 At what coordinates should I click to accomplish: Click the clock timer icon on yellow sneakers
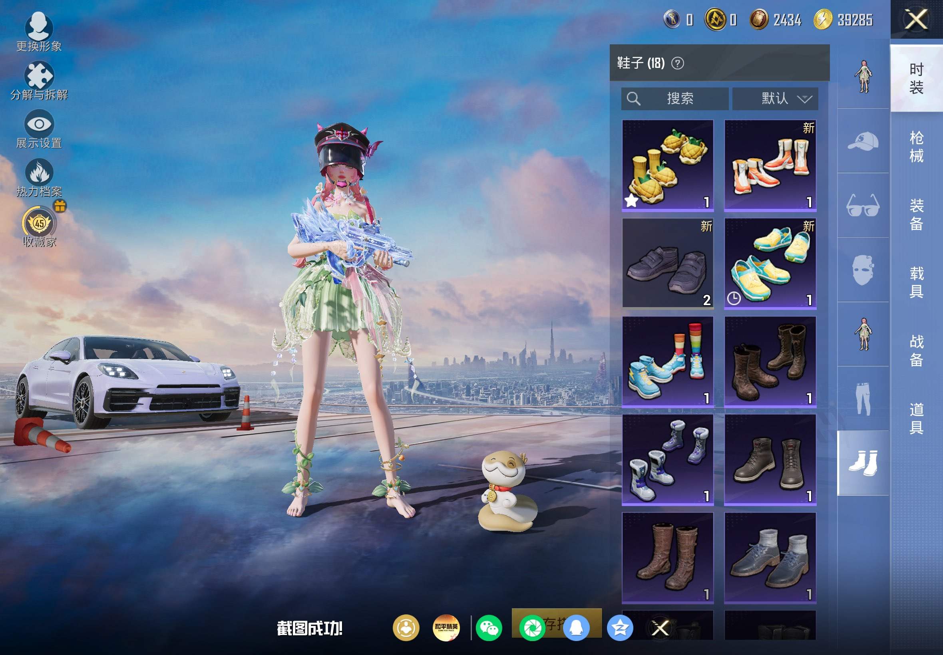734,298
